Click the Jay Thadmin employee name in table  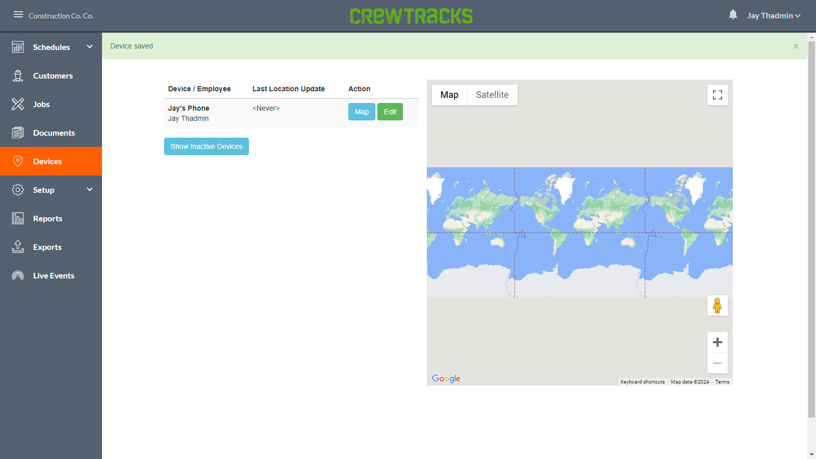click(188, 118)
